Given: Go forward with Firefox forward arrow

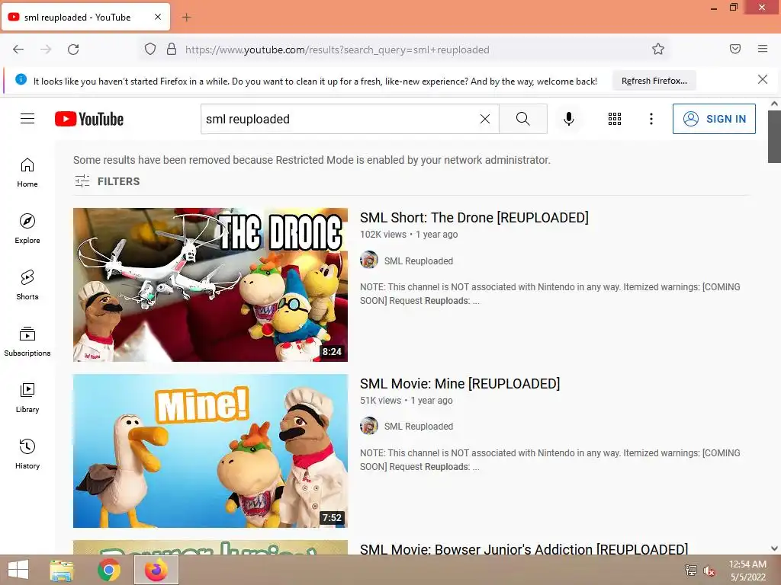Looking at the screenshot, I should tap(46, 50).
